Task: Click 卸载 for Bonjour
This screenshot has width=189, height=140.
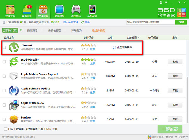Action: (x=175, y=119)
